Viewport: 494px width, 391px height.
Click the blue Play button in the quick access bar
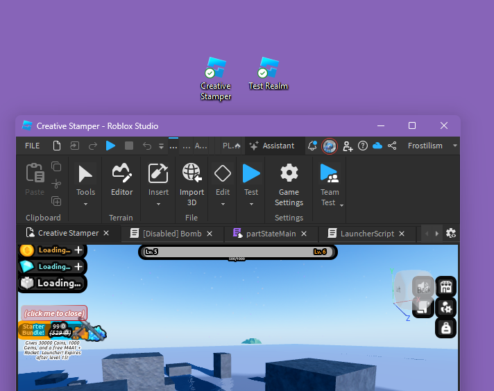point(110,146)
